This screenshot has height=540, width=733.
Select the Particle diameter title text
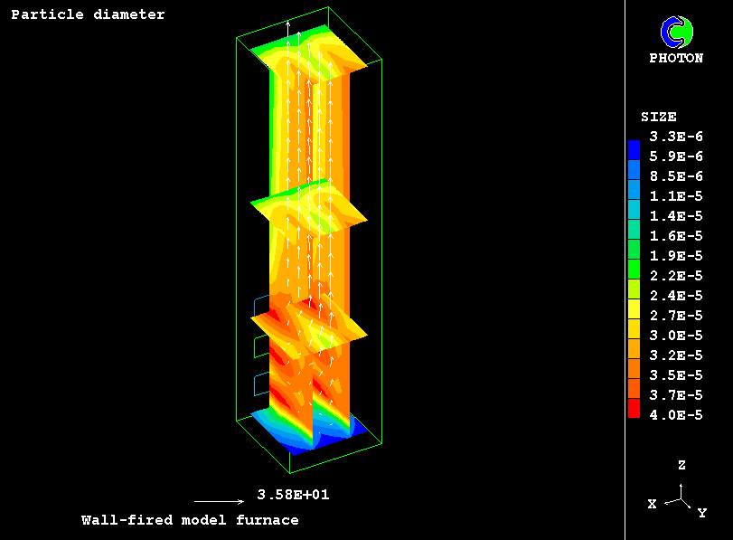[x=88, y=14]
